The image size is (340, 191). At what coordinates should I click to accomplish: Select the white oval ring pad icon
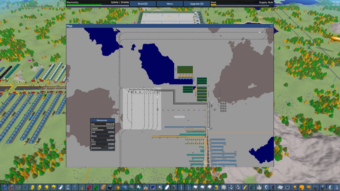coord(287,187)
